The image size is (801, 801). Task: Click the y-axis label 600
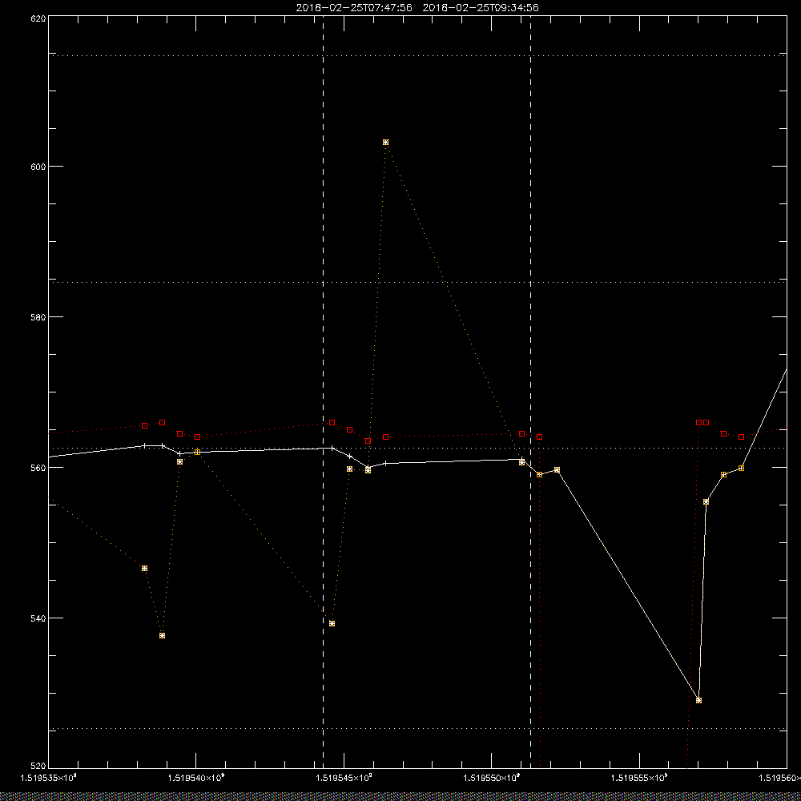(38, 167)
